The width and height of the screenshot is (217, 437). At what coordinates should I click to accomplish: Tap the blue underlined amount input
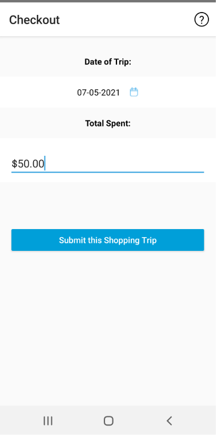pyautogui.click(x=108, y=164)
